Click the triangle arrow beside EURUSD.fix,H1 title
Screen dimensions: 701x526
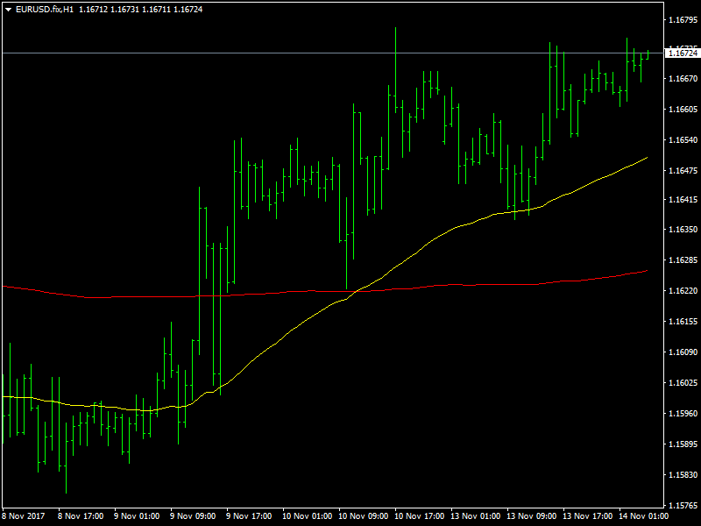(8, 10)
